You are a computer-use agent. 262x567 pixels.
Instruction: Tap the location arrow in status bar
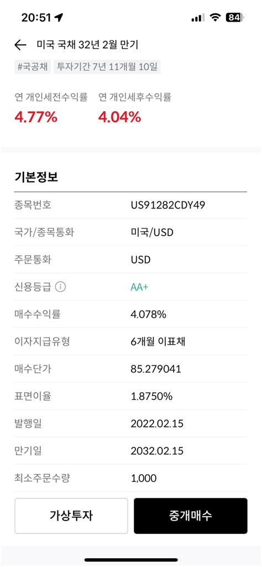(59, 17)
